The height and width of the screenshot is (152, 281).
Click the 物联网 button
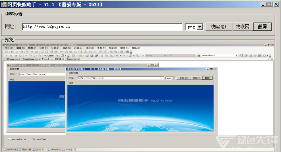(x=243, y=27)
